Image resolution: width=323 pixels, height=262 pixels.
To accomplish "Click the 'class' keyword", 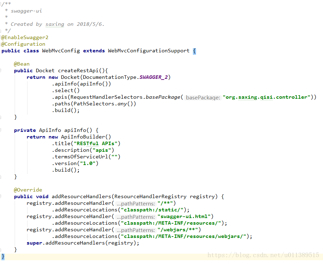I will 31,51.
